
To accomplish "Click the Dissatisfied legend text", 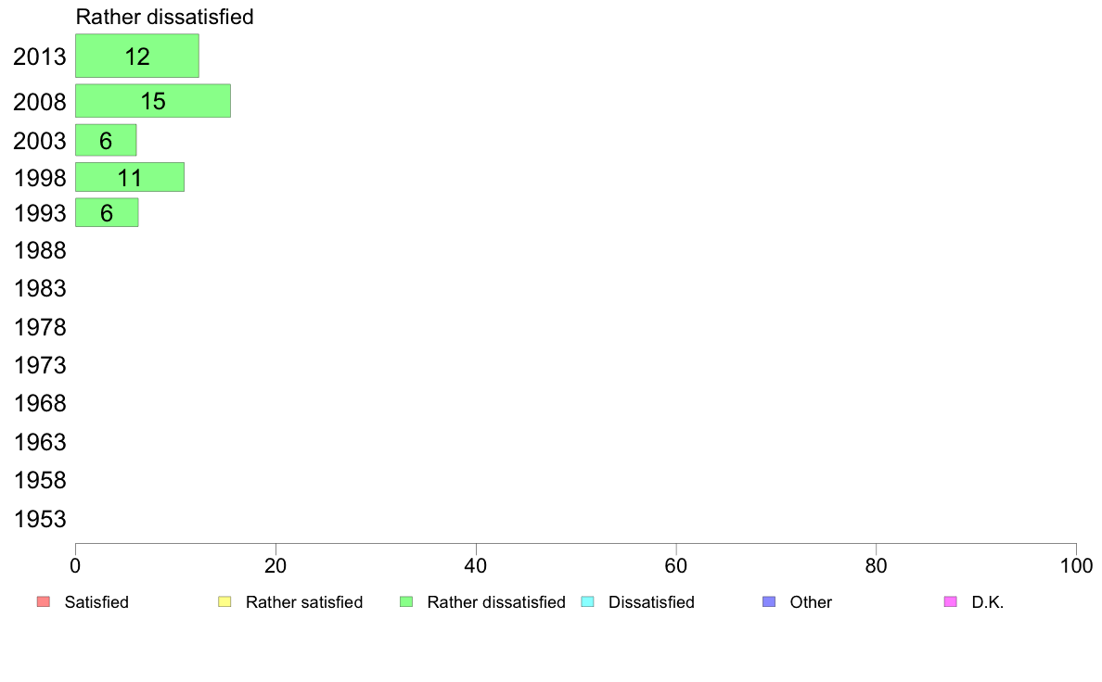I will click(x=651, y=602).
